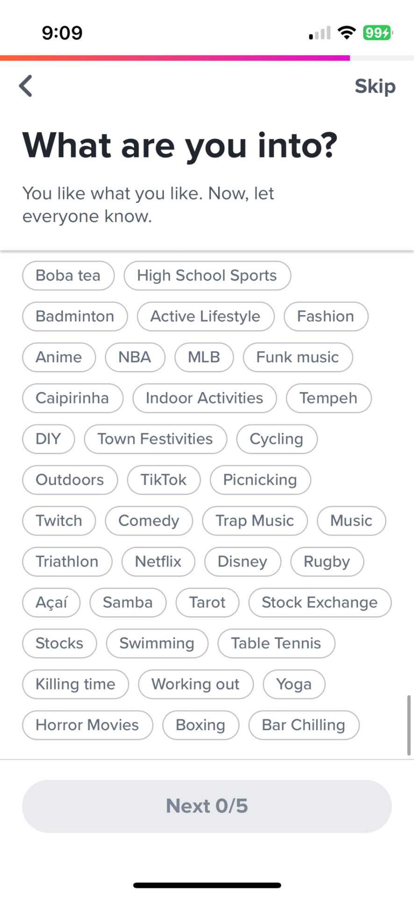Click the interests list scrollbar
This screenshot has height=897, width=414.
click(x=409, y=725)
